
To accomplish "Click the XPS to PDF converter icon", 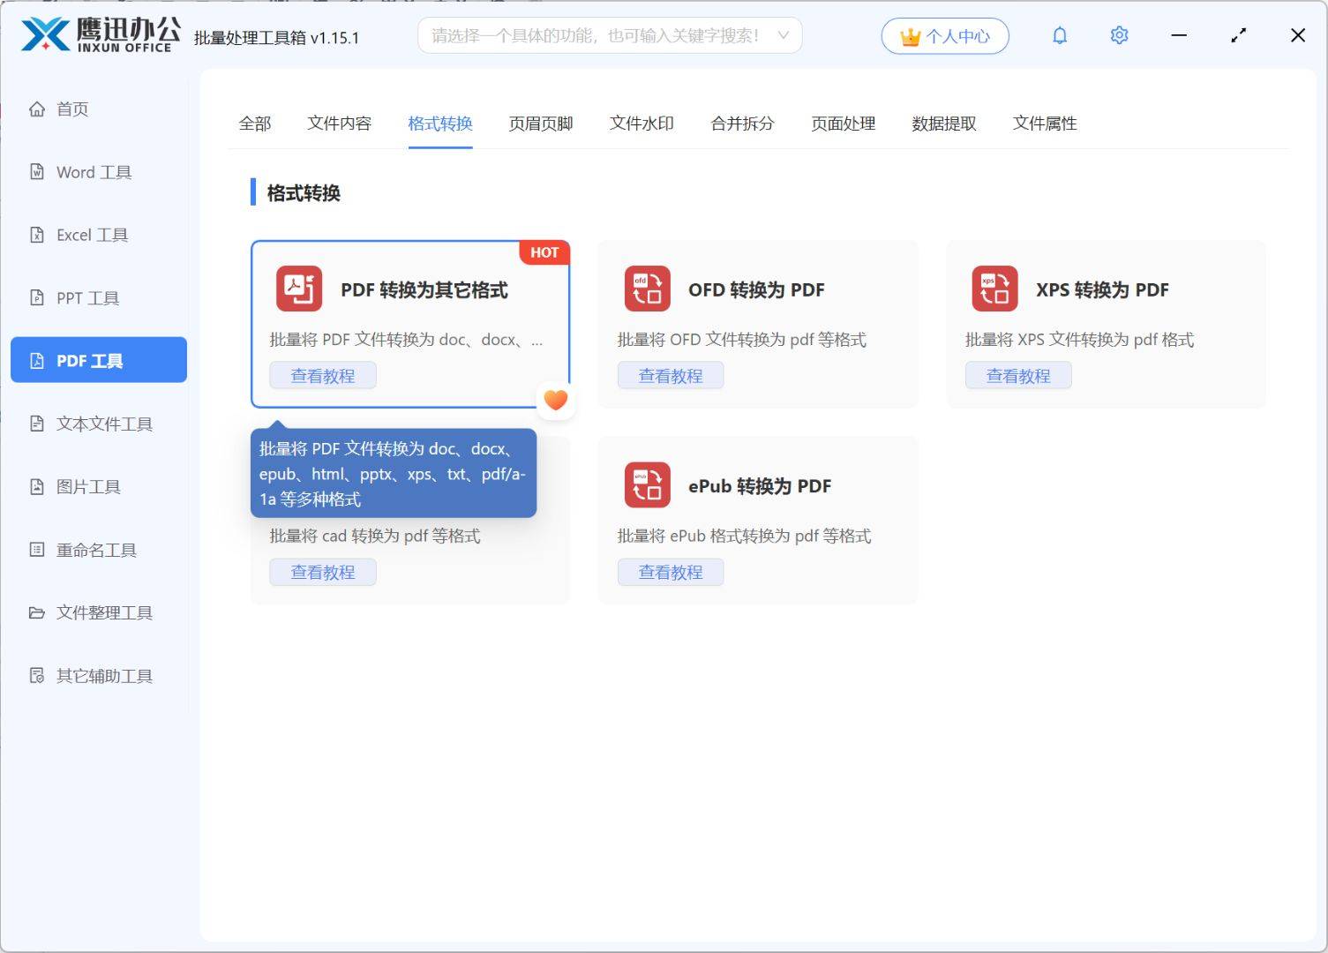I will pos(994,289).
